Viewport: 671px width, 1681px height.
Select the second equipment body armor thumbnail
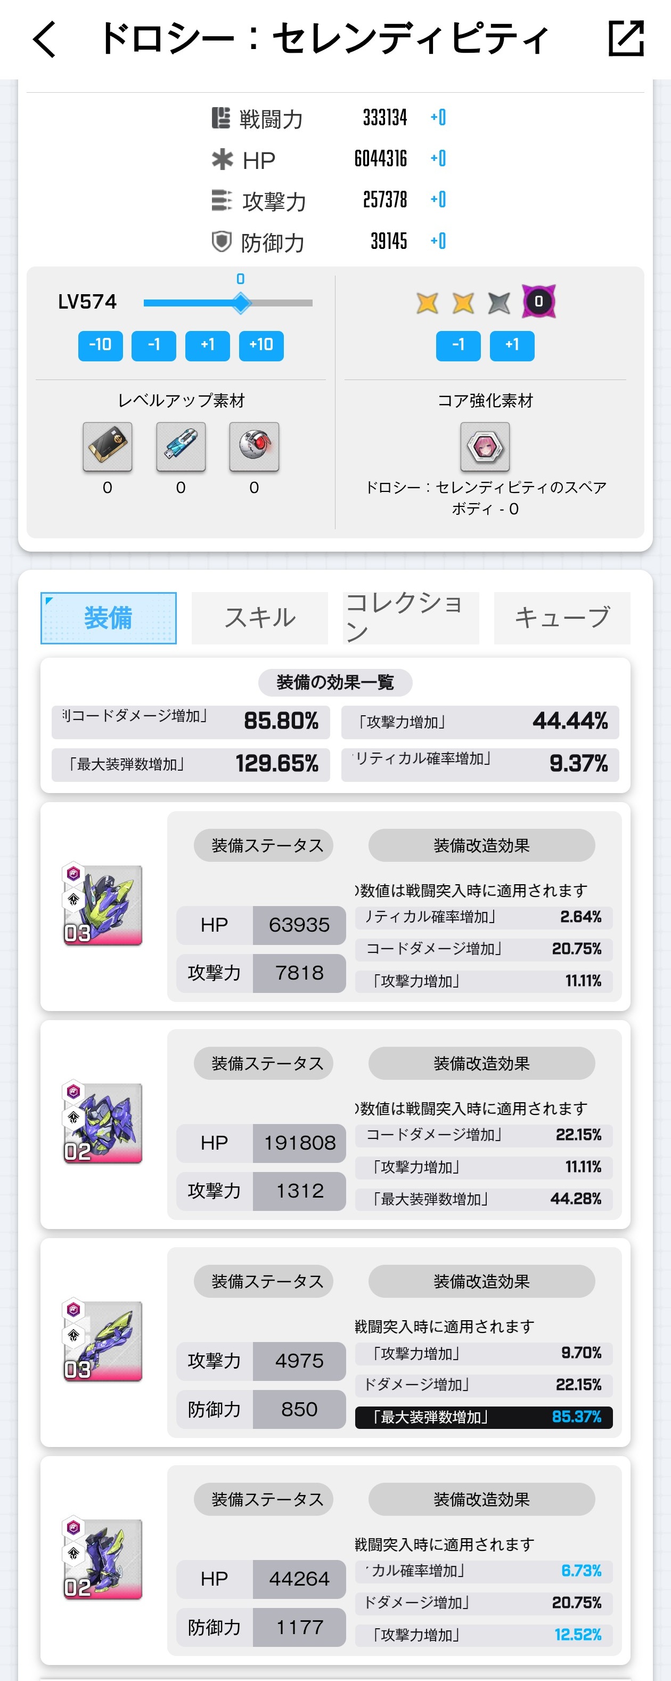point(103,1123)
